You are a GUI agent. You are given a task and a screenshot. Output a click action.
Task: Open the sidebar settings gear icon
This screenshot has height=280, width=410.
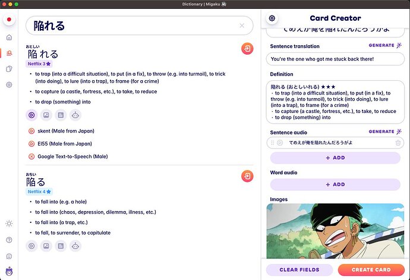[x=9, y=85]
